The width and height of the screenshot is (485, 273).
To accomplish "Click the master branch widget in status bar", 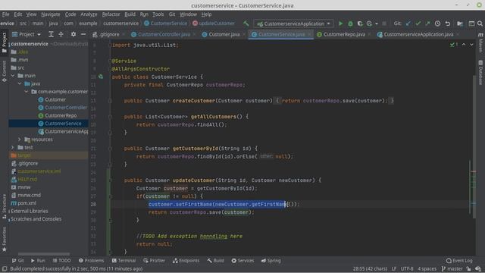I will [452, 268].
